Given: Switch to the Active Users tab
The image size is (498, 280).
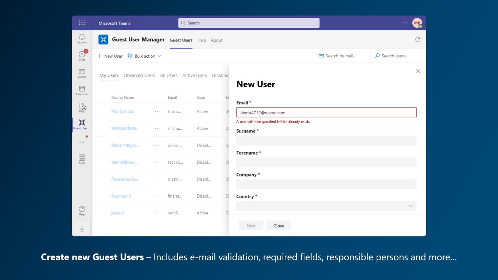Looking at the screenshot, I should (x=194, y=75).
